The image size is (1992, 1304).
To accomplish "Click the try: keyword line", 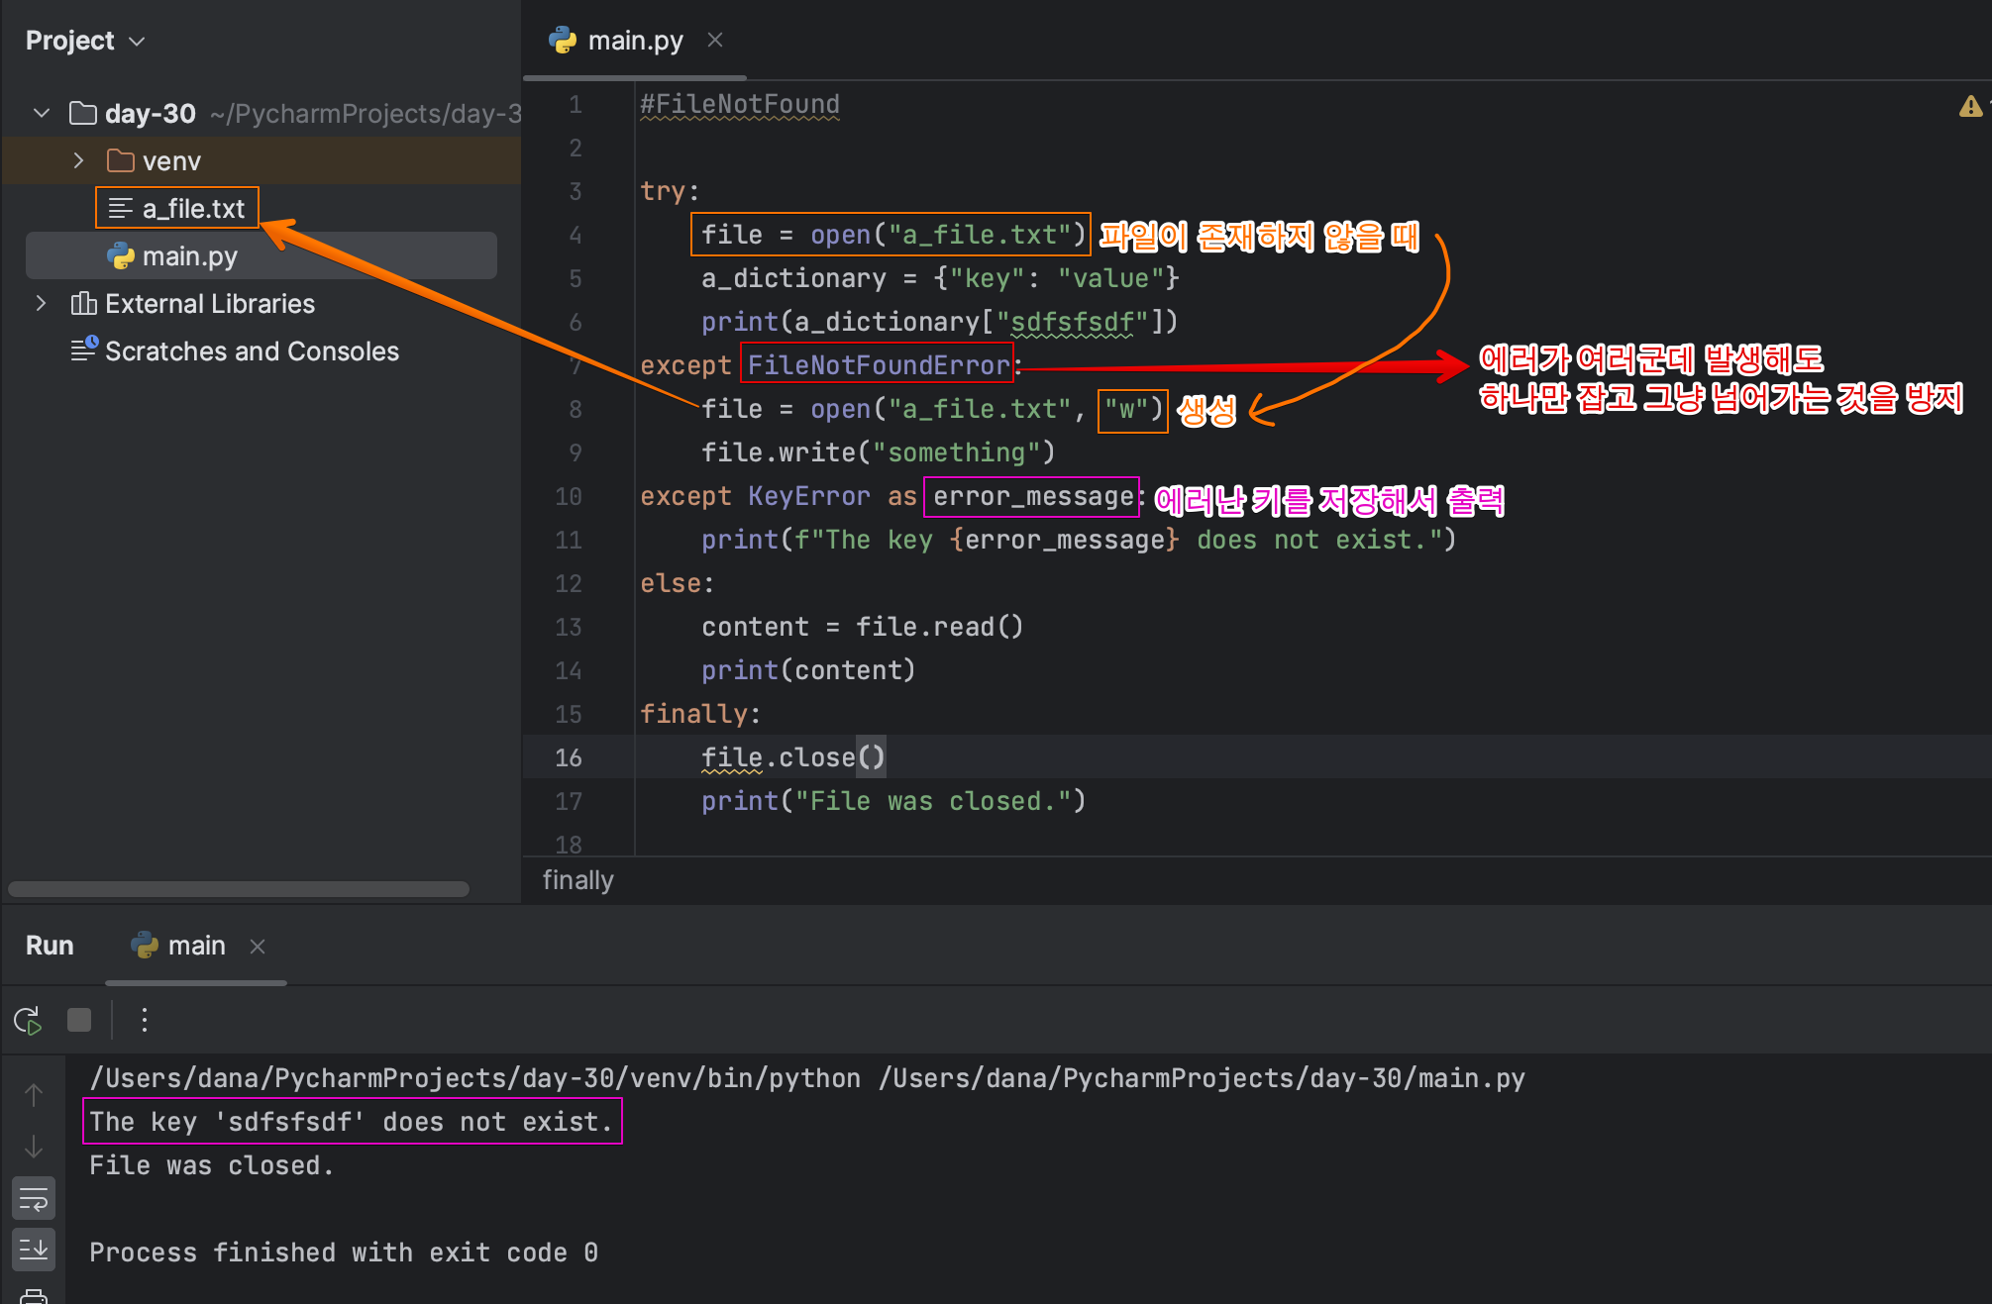I will click(670, 191).
